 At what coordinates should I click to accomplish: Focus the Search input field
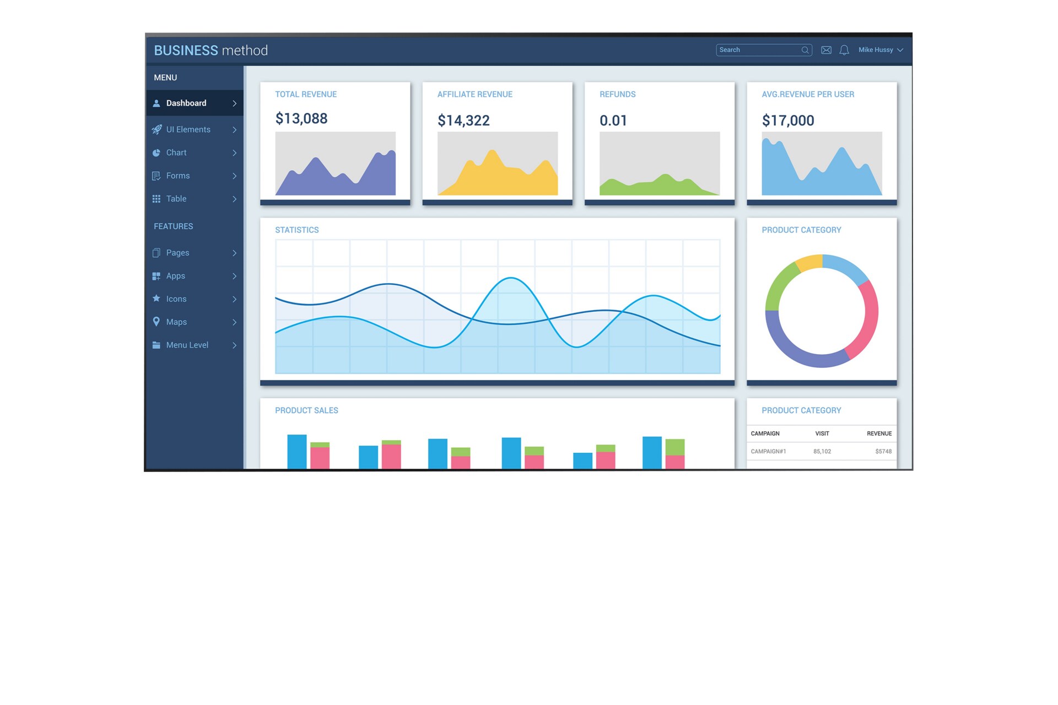coord(764,50)
